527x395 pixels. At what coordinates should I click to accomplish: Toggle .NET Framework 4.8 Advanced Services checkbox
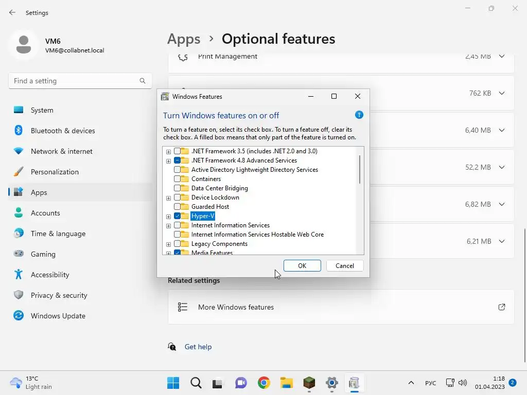tap(177, 160)
